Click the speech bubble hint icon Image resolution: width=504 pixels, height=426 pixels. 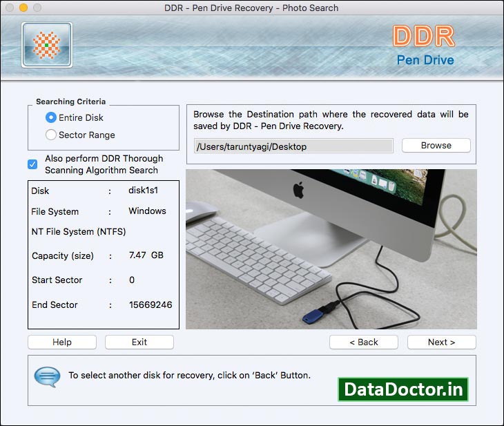47,376
